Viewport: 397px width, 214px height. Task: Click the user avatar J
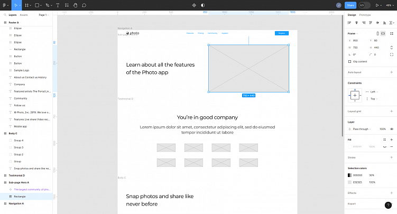coord(338,5)
